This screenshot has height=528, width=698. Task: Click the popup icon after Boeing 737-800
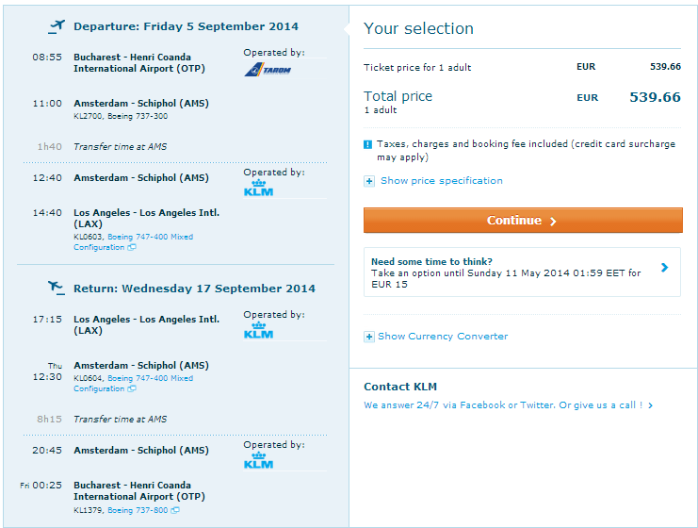click(176, 510)
